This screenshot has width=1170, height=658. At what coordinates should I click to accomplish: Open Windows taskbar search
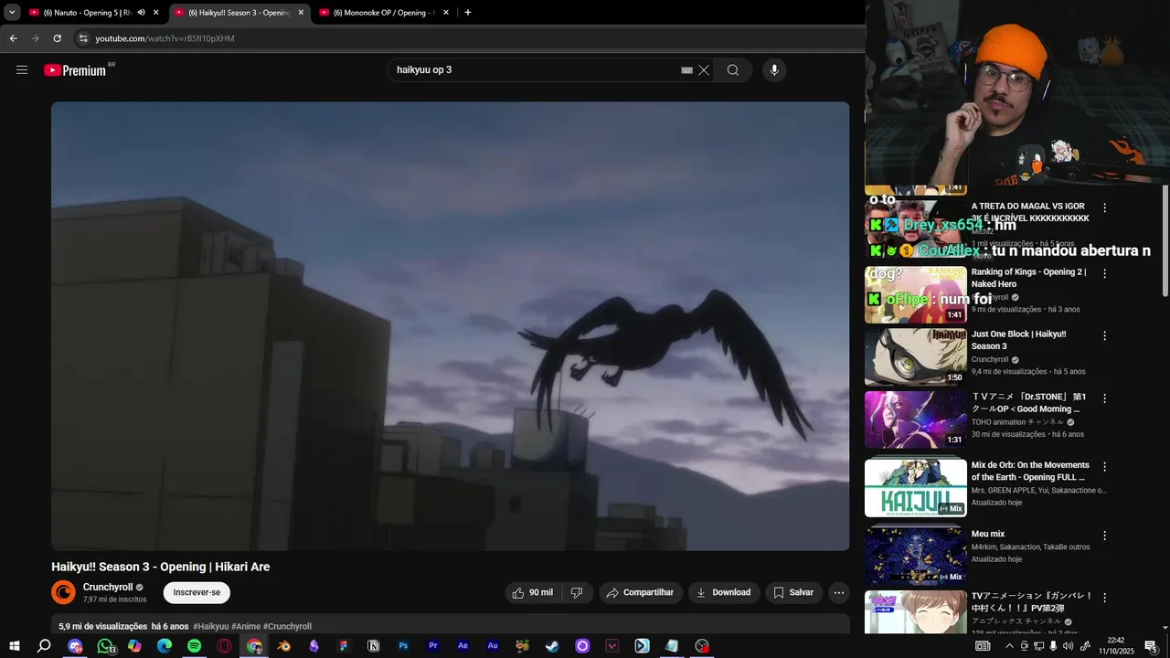44,646
